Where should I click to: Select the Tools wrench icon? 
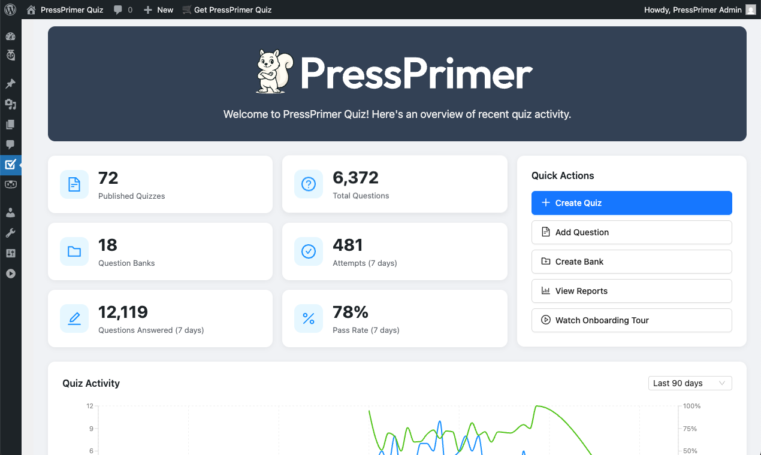click(x=10, y=232)
